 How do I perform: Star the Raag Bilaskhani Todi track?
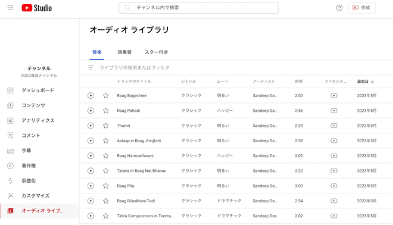(x=106, y=201)
